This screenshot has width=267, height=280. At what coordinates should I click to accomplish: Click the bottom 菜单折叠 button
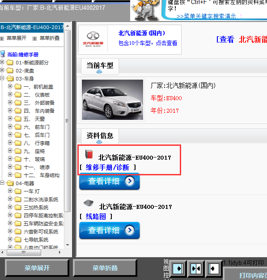click(105, 267)
